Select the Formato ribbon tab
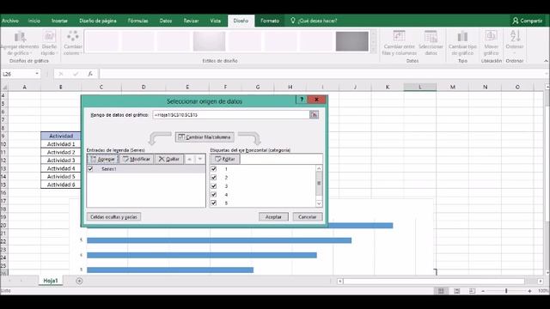This screenshot has width=550, height=309. pos(270,21)
